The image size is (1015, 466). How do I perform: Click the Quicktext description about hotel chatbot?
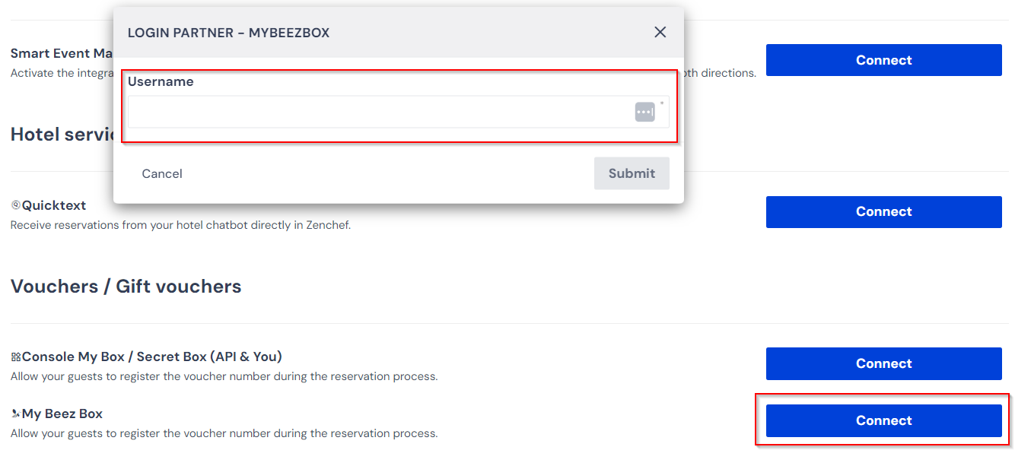[180, 225]
